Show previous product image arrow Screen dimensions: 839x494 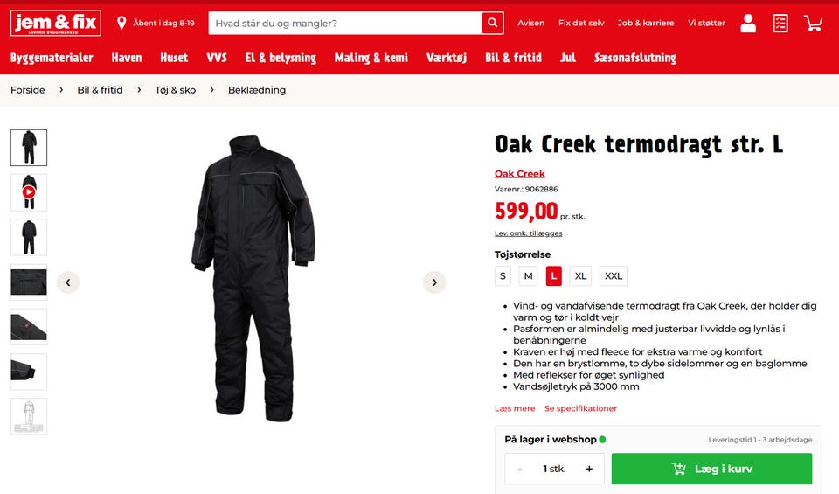pos(68,282)
